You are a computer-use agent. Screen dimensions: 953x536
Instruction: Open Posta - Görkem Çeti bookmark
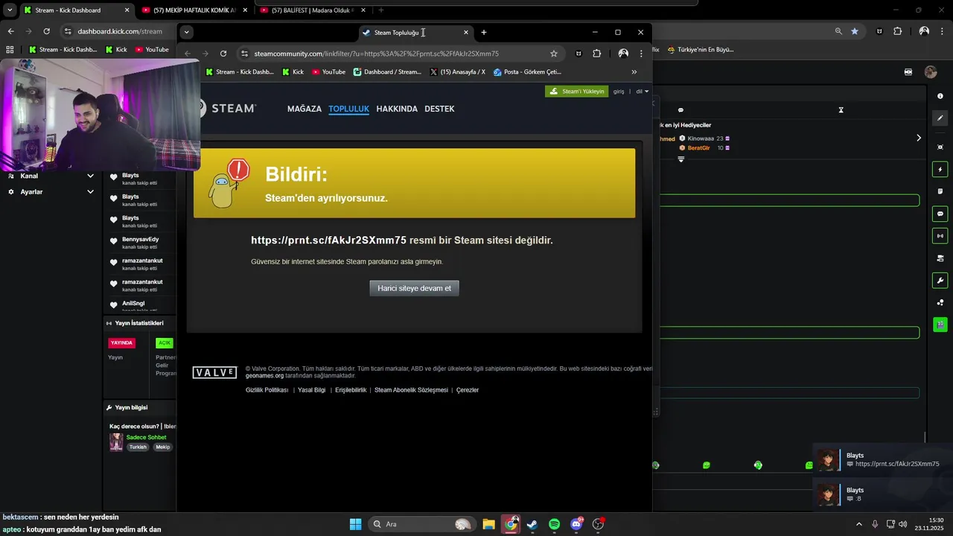527,72
